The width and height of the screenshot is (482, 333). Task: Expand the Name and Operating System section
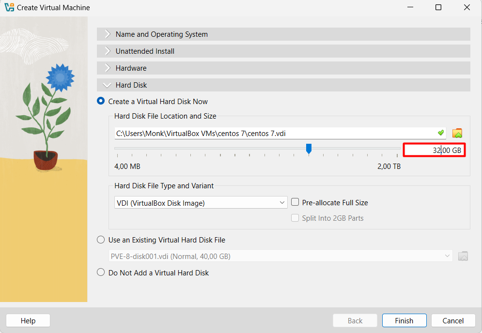(x=161, y=34)
